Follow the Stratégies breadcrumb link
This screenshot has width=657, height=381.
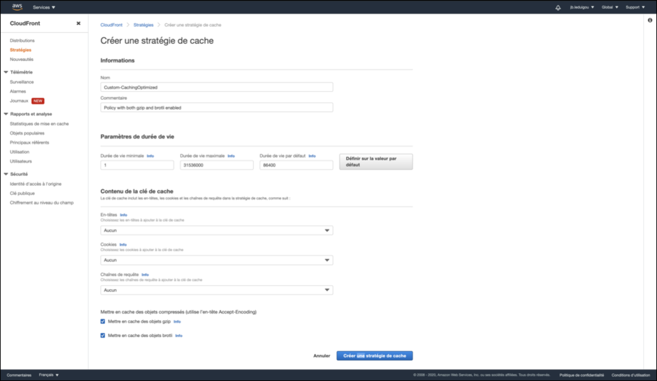click(x=143, y=25)
